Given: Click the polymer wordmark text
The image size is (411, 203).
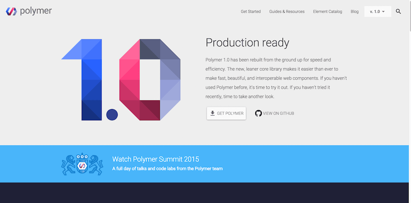Looking at the screenshot, I should [36, 11].
